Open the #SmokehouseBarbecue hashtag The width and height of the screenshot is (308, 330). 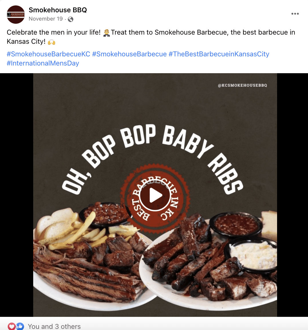pos(129,54)
